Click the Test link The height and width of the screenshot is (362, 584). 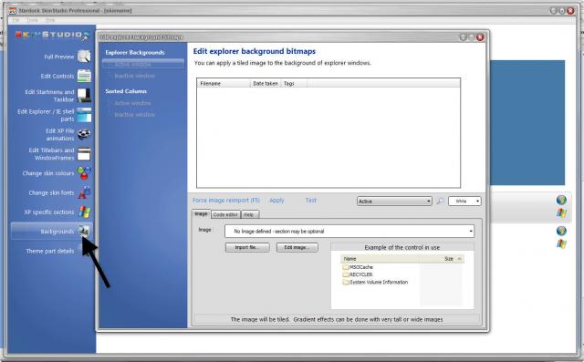pyautogui.click(x=311, y=201)
